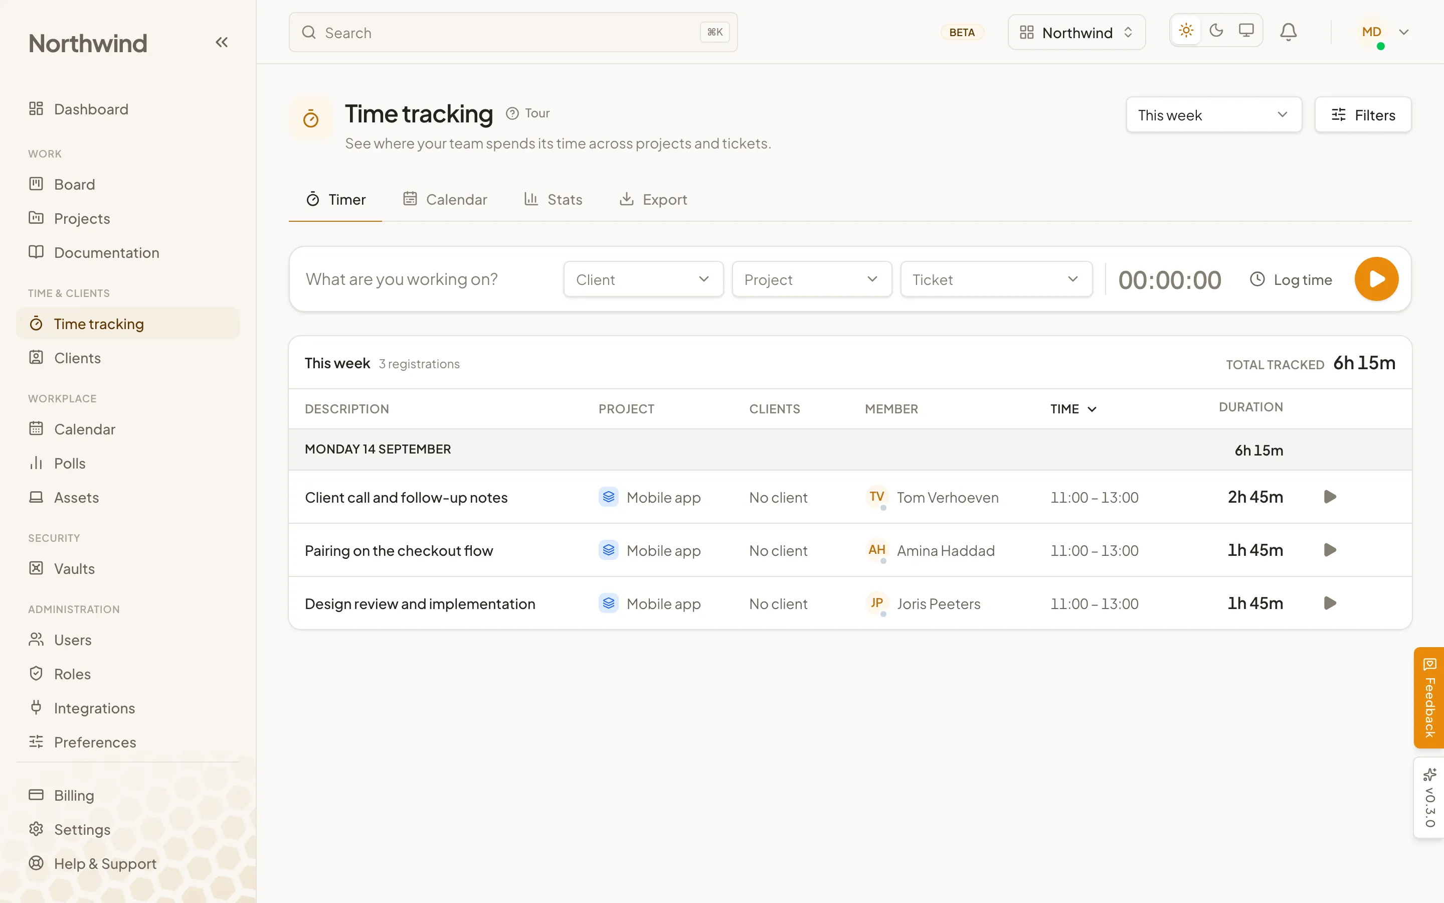Open the Ticket dropdown
Image resolution: width=1444 pixels, height=903 pixels.
pyautogui.click(x=996, y=279)
